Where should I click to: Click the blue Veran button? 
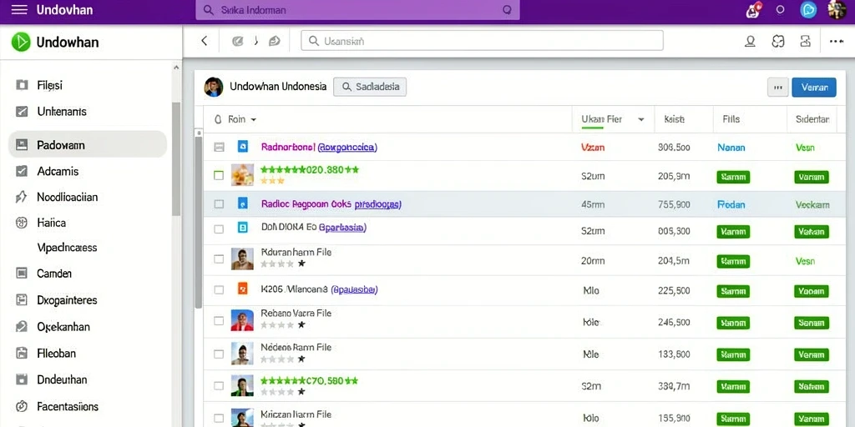click(813, 87)
